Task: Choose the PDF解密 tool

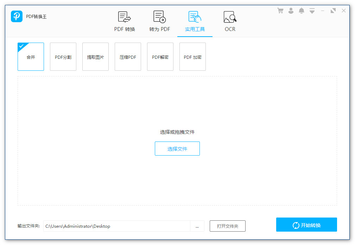Action: click(160, 57)
